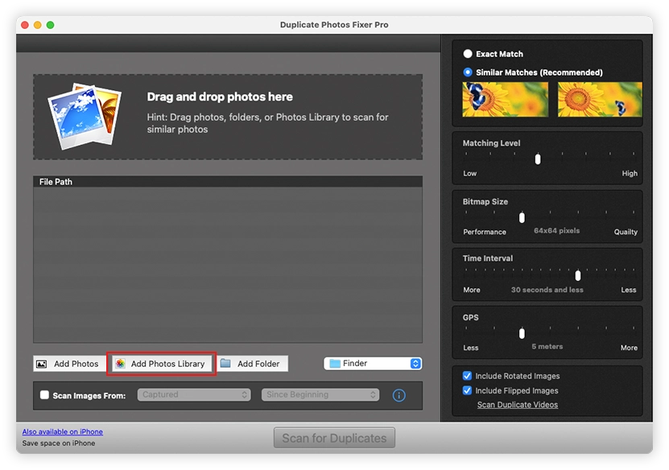This screenshot has width=669, height=470.
Task: Click the Time Interval slider handle
Action: coord(578,275)
